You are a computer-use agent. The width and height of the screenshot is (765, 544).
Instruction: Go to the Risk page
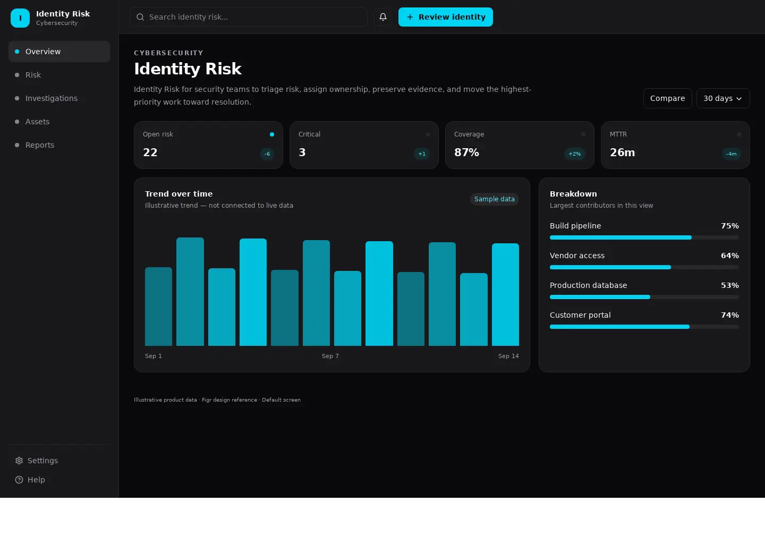59,75
